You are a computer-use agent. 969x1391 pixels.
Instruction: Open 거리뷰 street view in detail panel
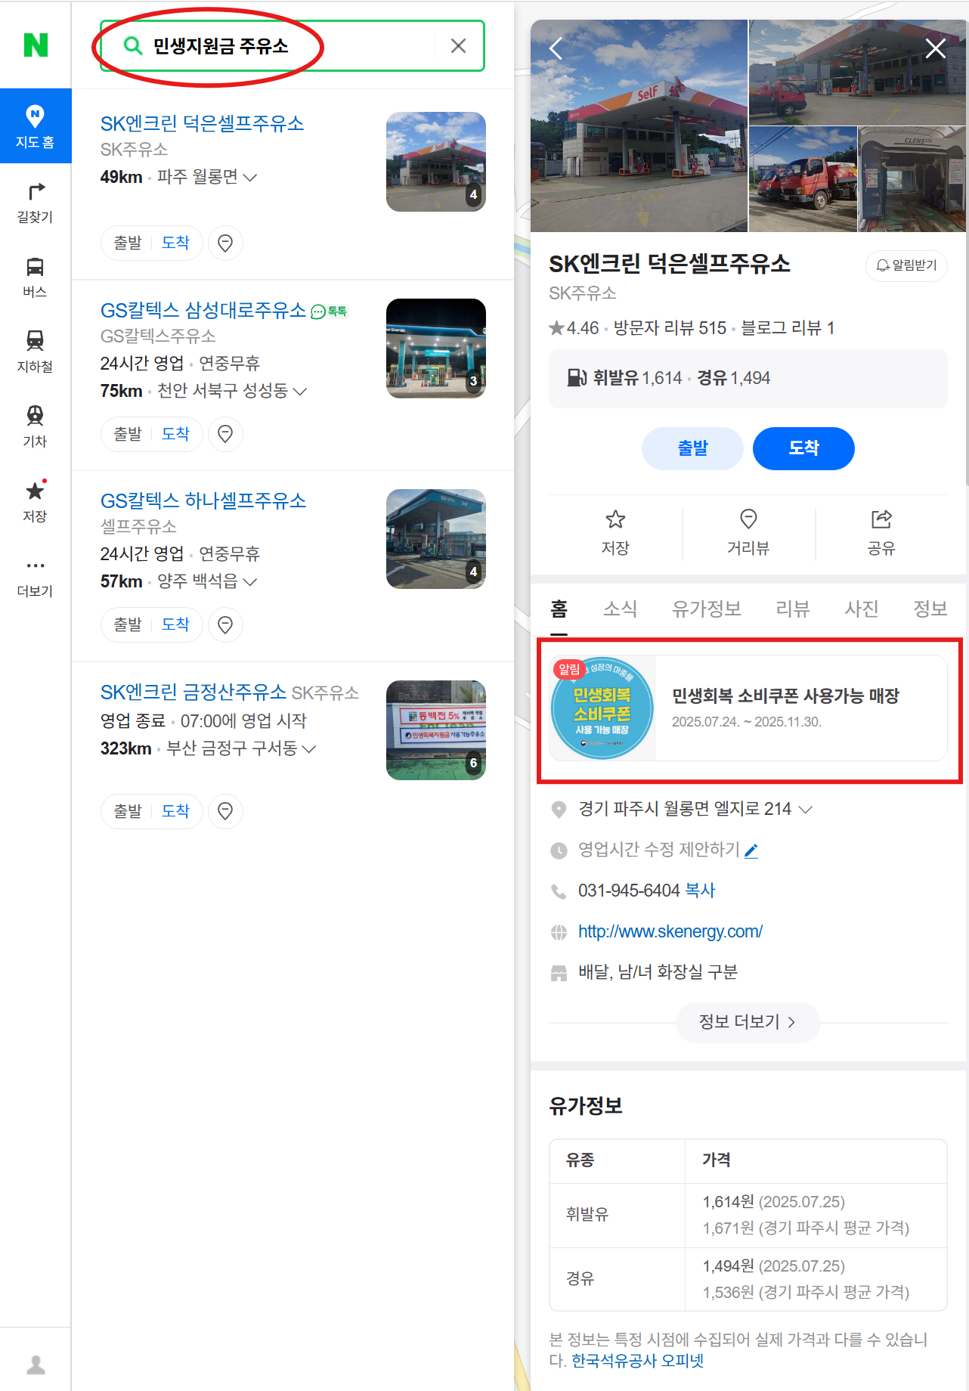pyautogui.click(x=748, y=533)
